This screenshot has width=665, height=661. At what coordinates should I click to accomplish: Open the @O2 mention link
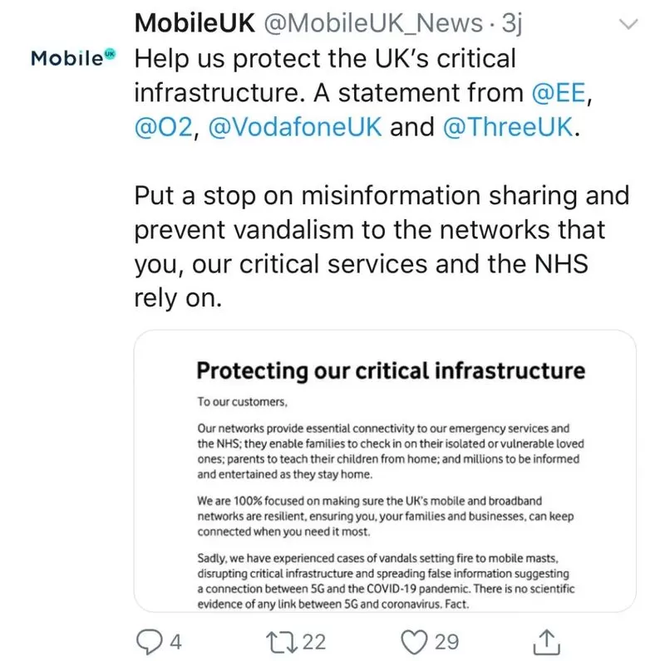pyautogui.click(x=164, y=127)
